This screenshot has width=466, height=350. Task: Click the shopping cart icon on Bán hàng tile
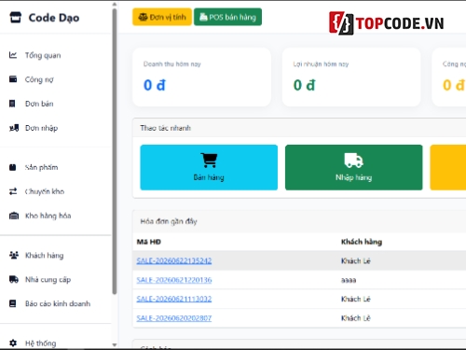tap(209, 161)
